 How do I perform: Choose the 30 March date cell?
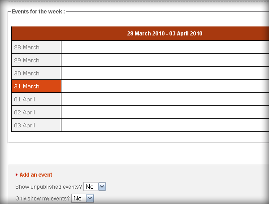tap(36, 73)
